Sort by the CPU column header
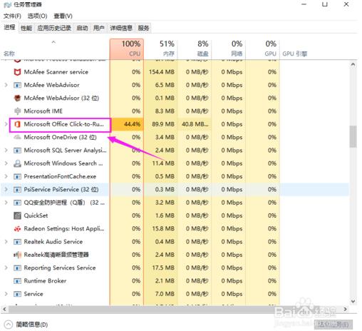 [x=127, y=49]
